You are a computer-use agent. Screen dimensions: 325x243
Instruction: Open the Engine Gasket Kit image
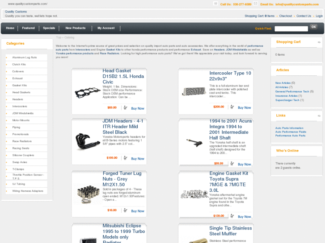tap(194, 194)
